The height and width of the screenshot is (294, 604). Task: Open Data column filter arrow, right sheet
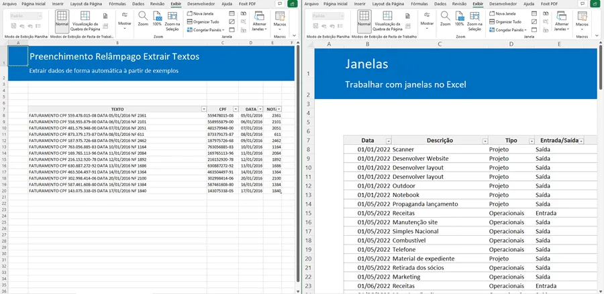(x=389, y=141)
